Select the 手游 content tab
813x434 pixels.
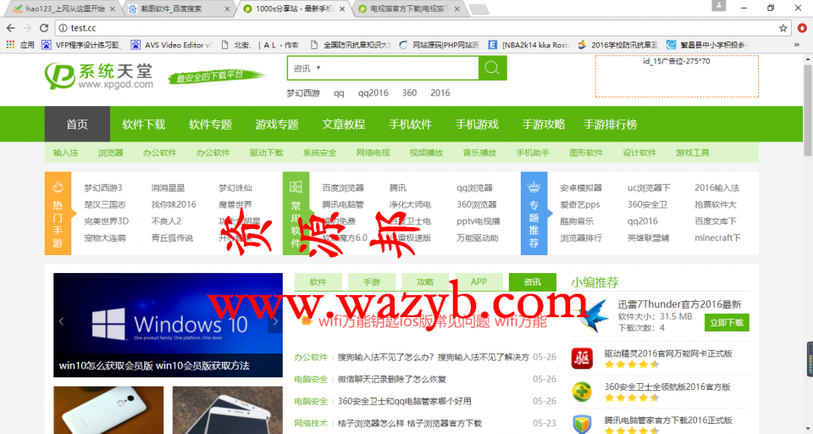point(372,282)
